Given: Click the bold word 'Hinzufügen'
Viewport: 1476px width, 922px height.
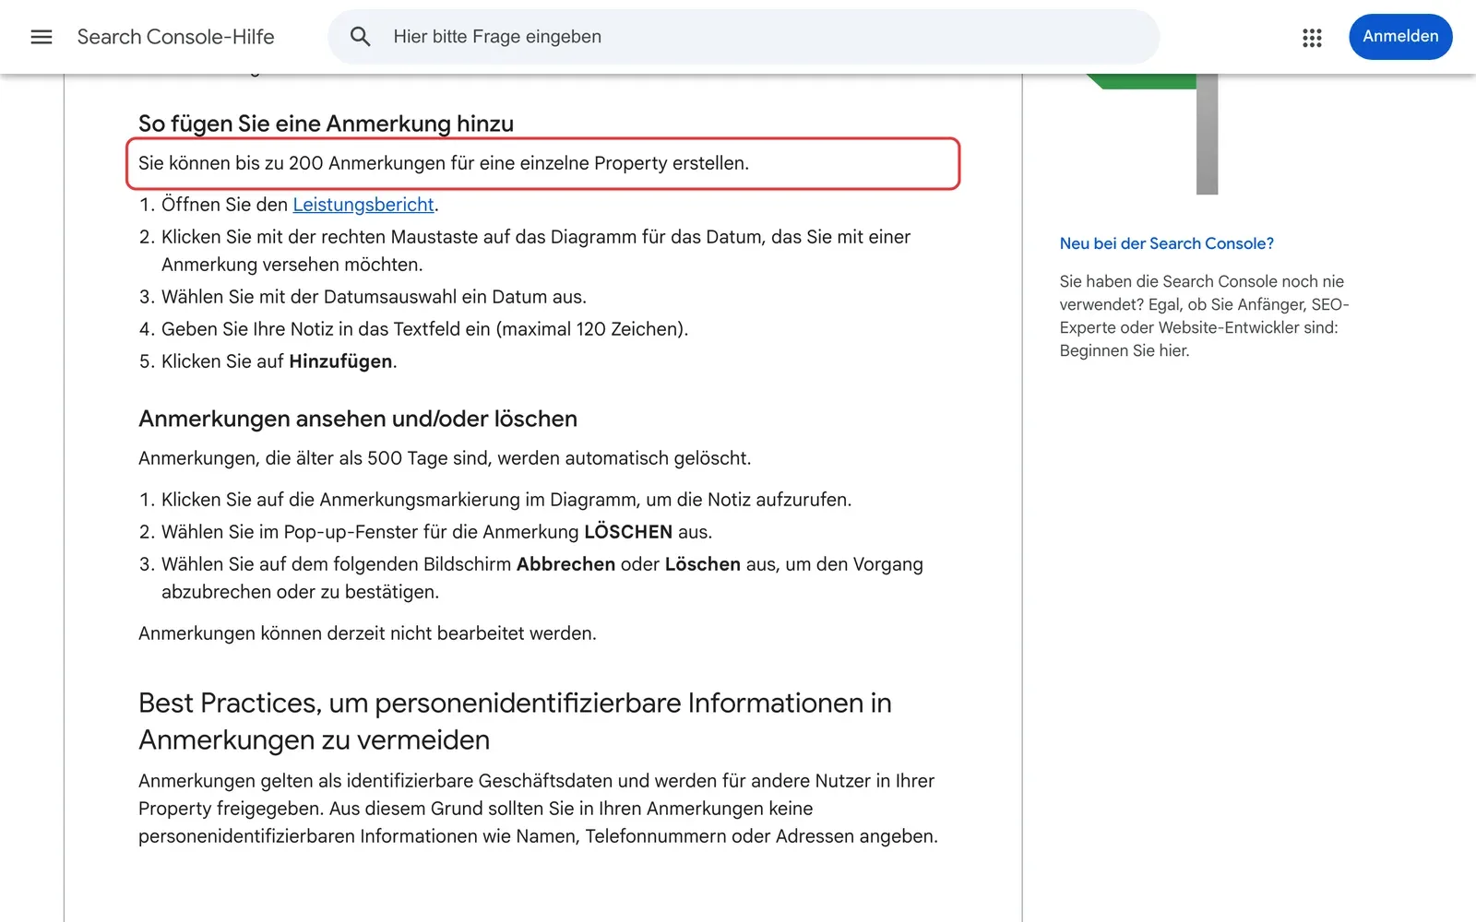Looking at the screenshot, I should [x=340, y=361].
